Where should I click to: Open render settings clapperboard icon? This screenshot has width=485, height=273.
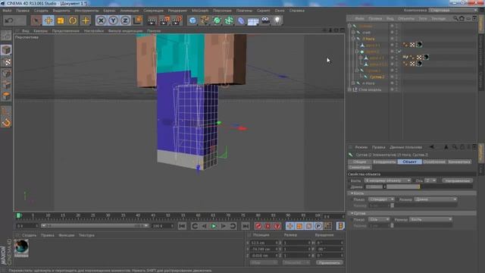pyautogui.click(x=177, y=20)
